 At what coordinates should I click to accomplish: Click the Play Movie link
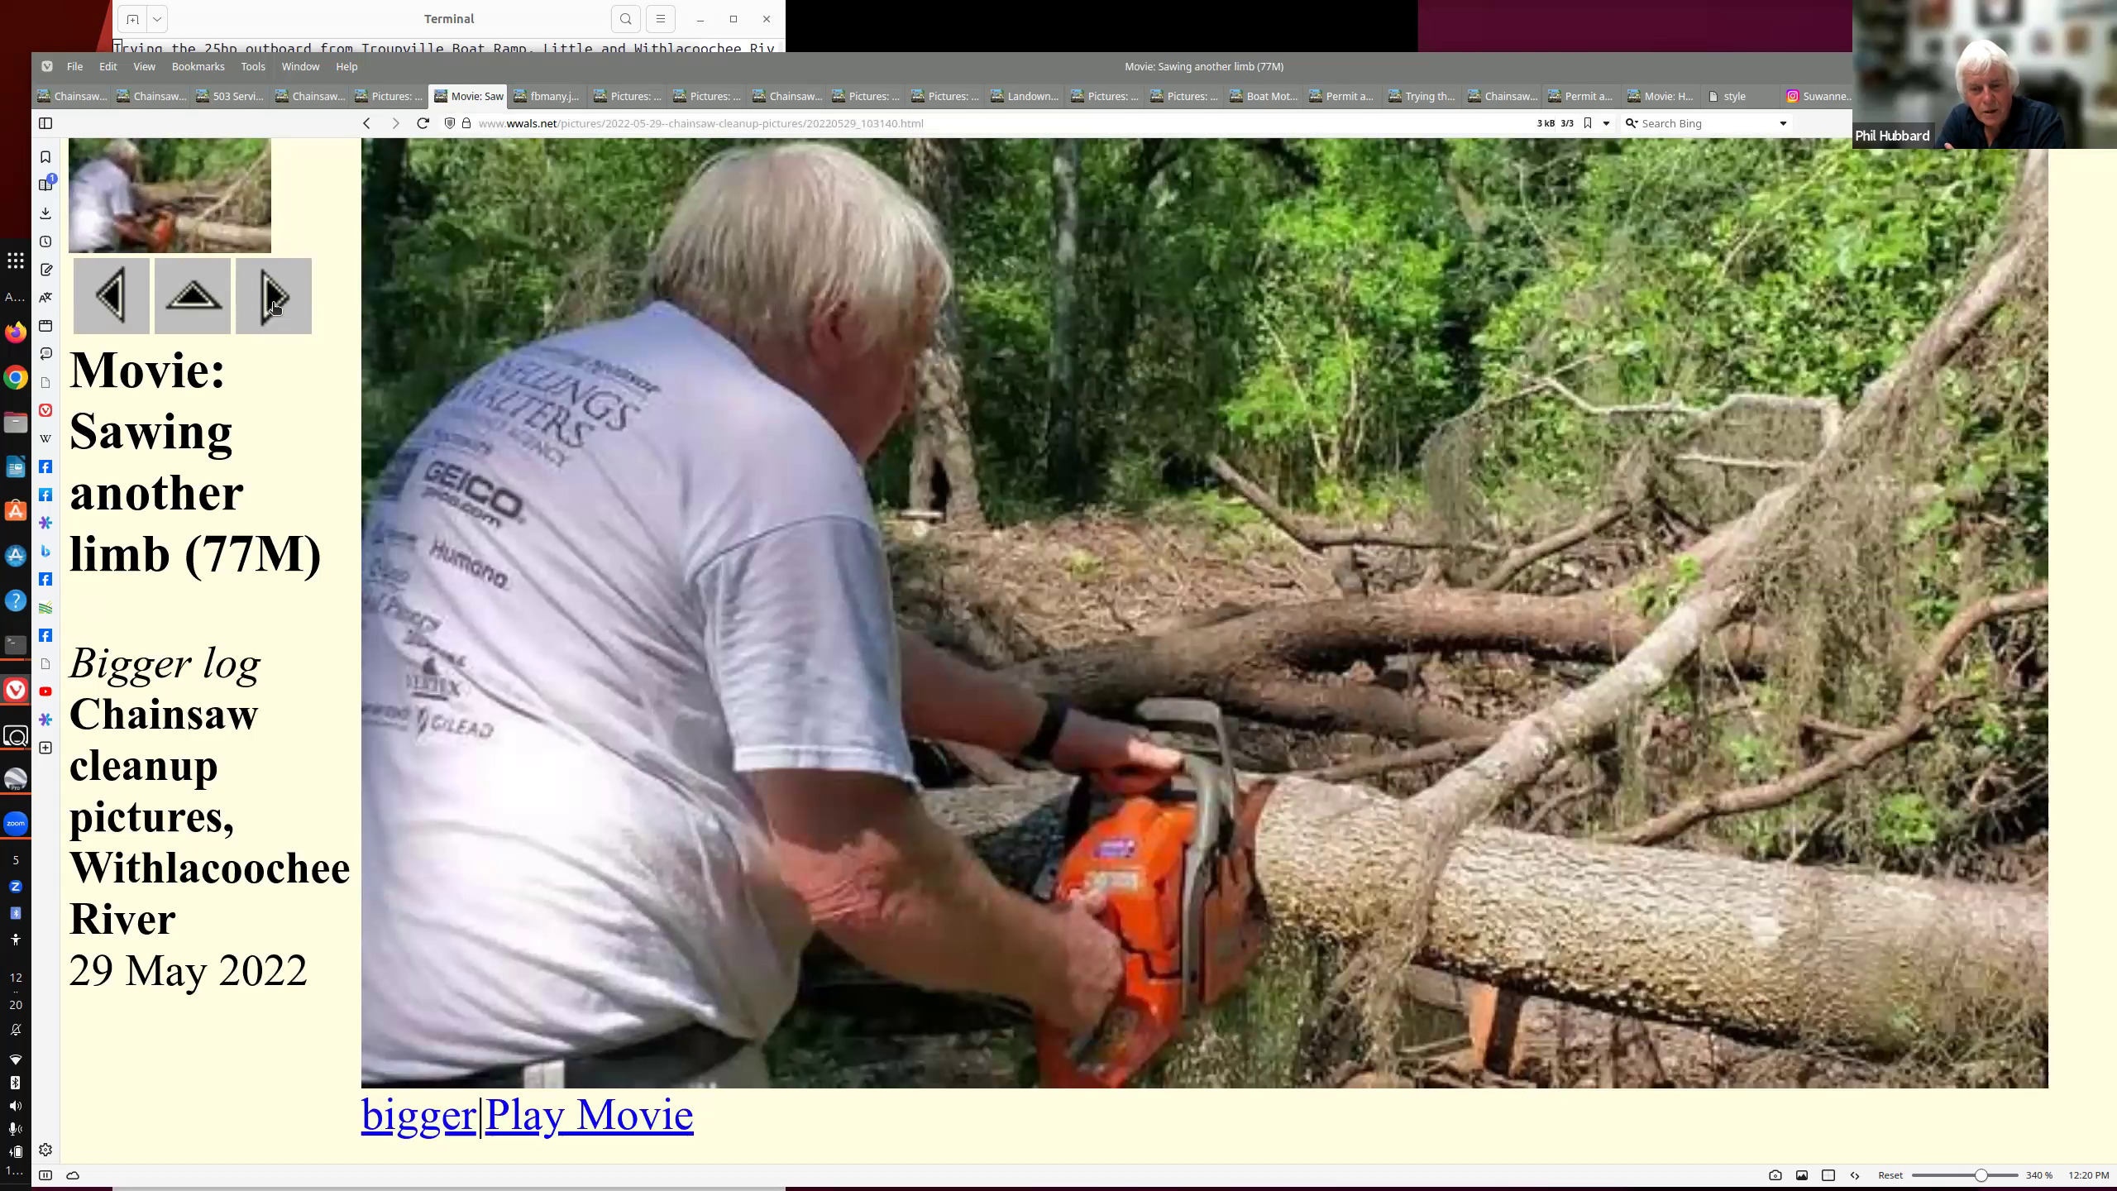(x=589, y=1115)
